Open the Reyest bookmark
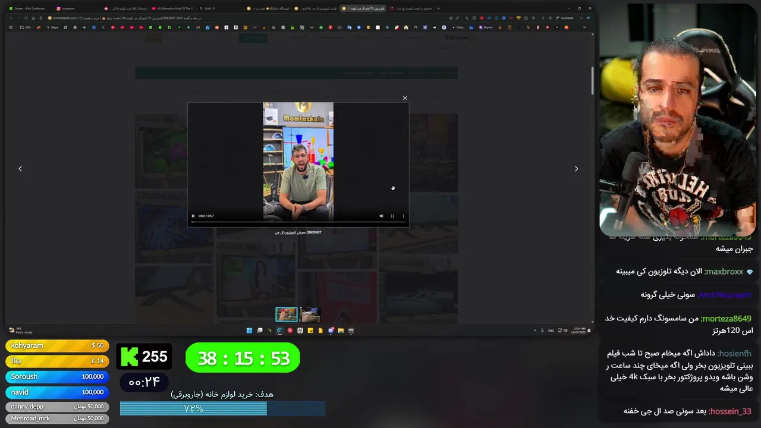The height and width of the screenshot is (428, 761). [x=486, y=27]
